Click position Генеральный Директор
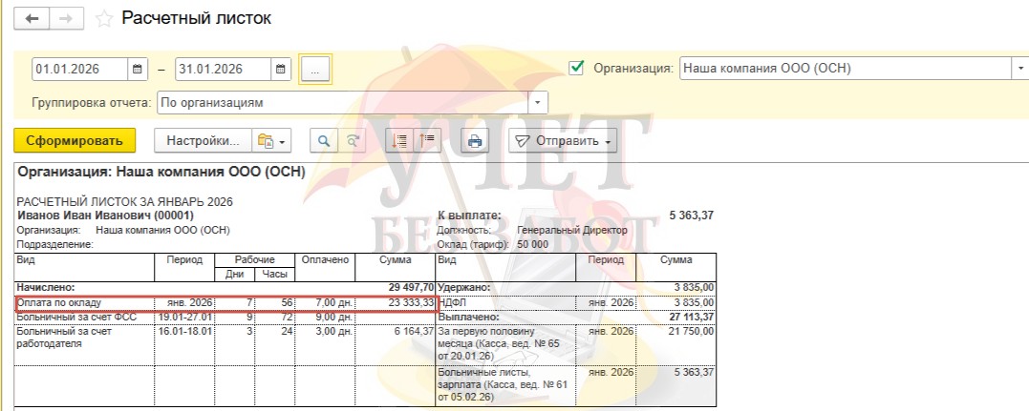 [x=571, y=230]
